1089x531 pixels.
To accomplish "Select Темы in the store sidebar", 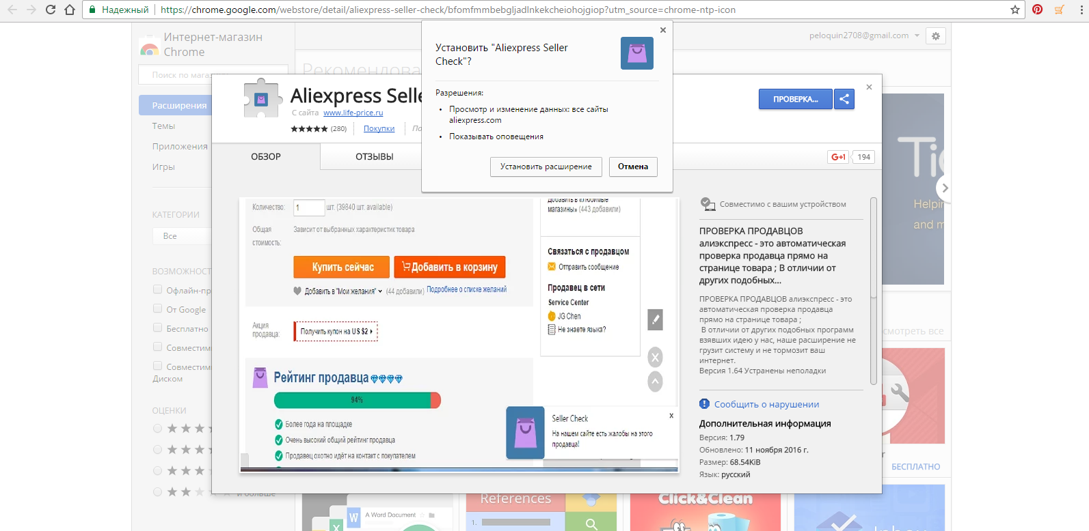I will click(163, 126).
